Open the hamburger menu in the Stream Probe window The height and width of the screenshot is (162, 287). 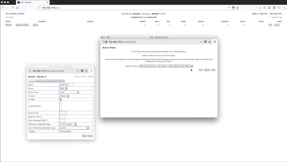click(215, 41)
